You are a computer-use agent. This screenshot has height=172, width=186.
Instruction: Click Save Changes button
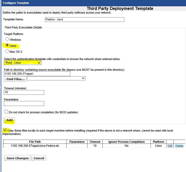[x=18, y=158]
